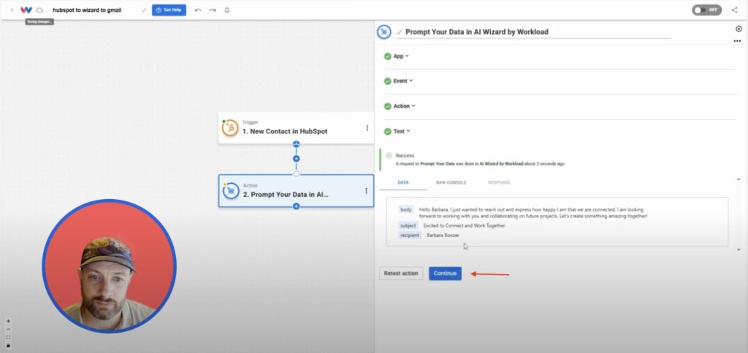Rename step via pencil icon beside title
The height and width of the screenshot is (353, 748).
[x=400, y=32]
